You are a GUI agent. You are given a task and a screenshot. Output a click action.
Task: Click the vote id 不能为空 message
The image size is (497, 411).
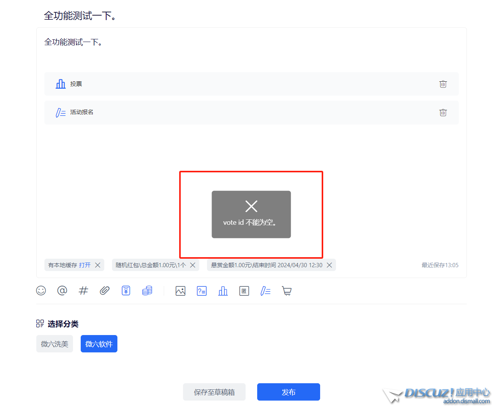pos(250,222)
